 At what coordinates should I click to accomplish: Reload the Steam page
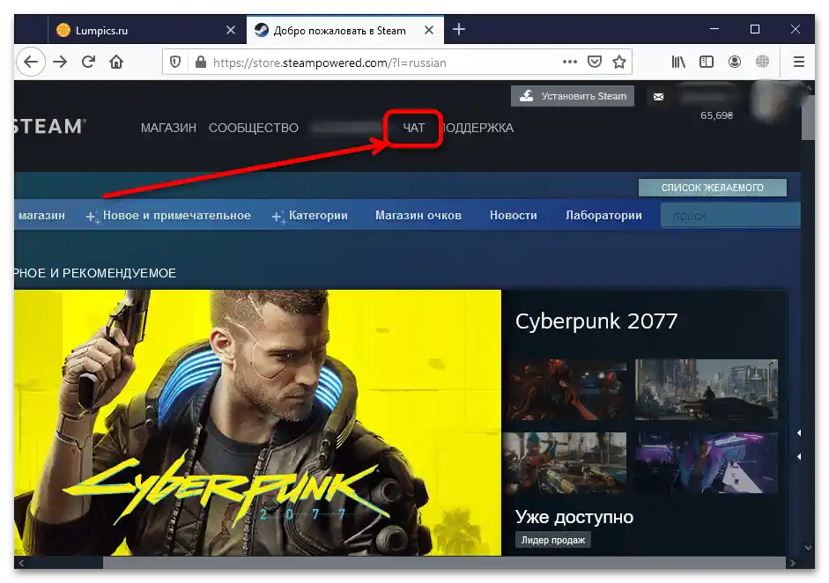(88, 62)
